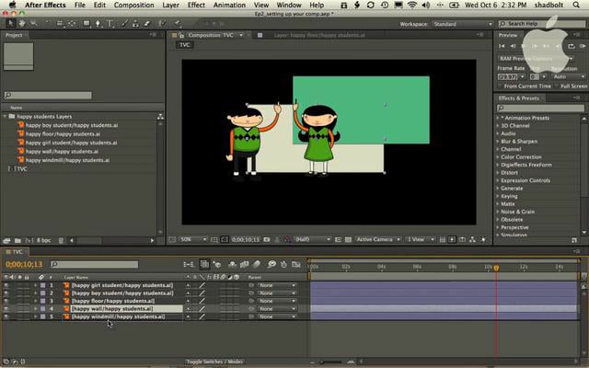589x368 pixels.
Task: Open the timeline composition mini-flowchart icon
Action: pyautogui.click(x=188, y=264)
